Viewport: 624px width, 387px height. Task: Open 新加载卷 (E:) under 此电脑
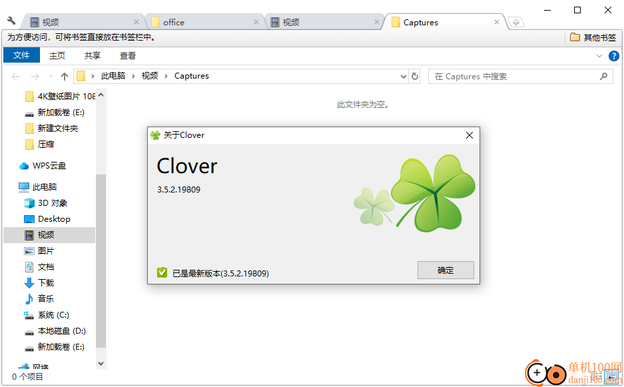55,347
